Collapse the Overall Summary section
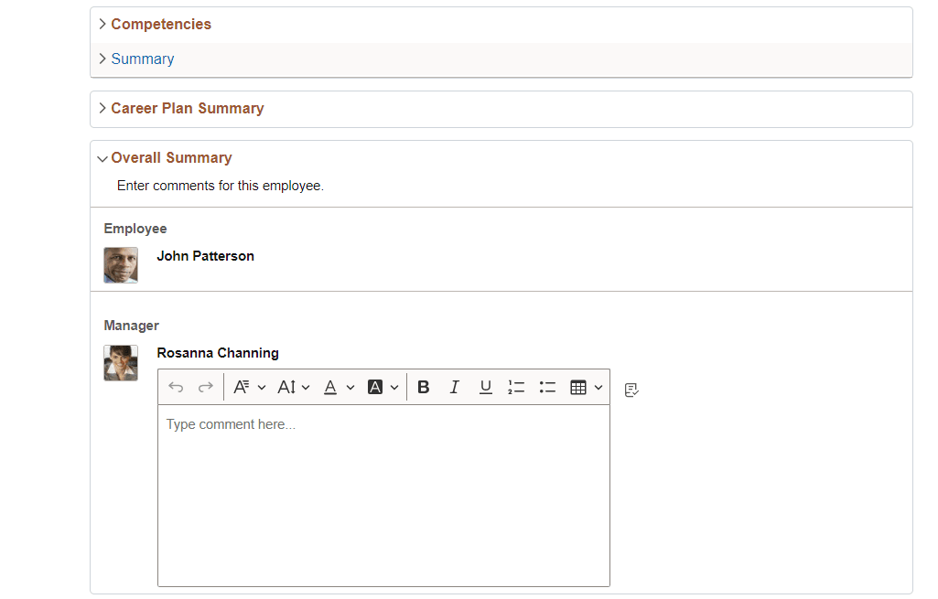The width and height of the screenshot is (938, 599). click(171, 157)
